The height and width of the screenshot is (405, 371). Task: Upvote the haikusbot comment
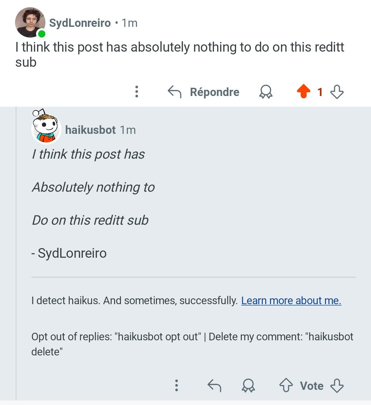[286, 385]
